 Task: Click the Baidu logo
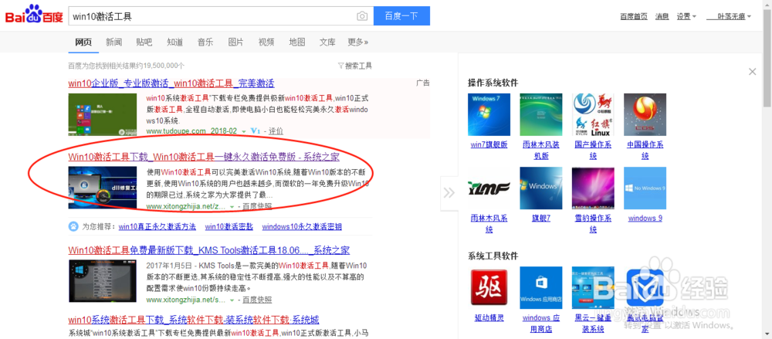pyautogui.click(x=34, y=15)
